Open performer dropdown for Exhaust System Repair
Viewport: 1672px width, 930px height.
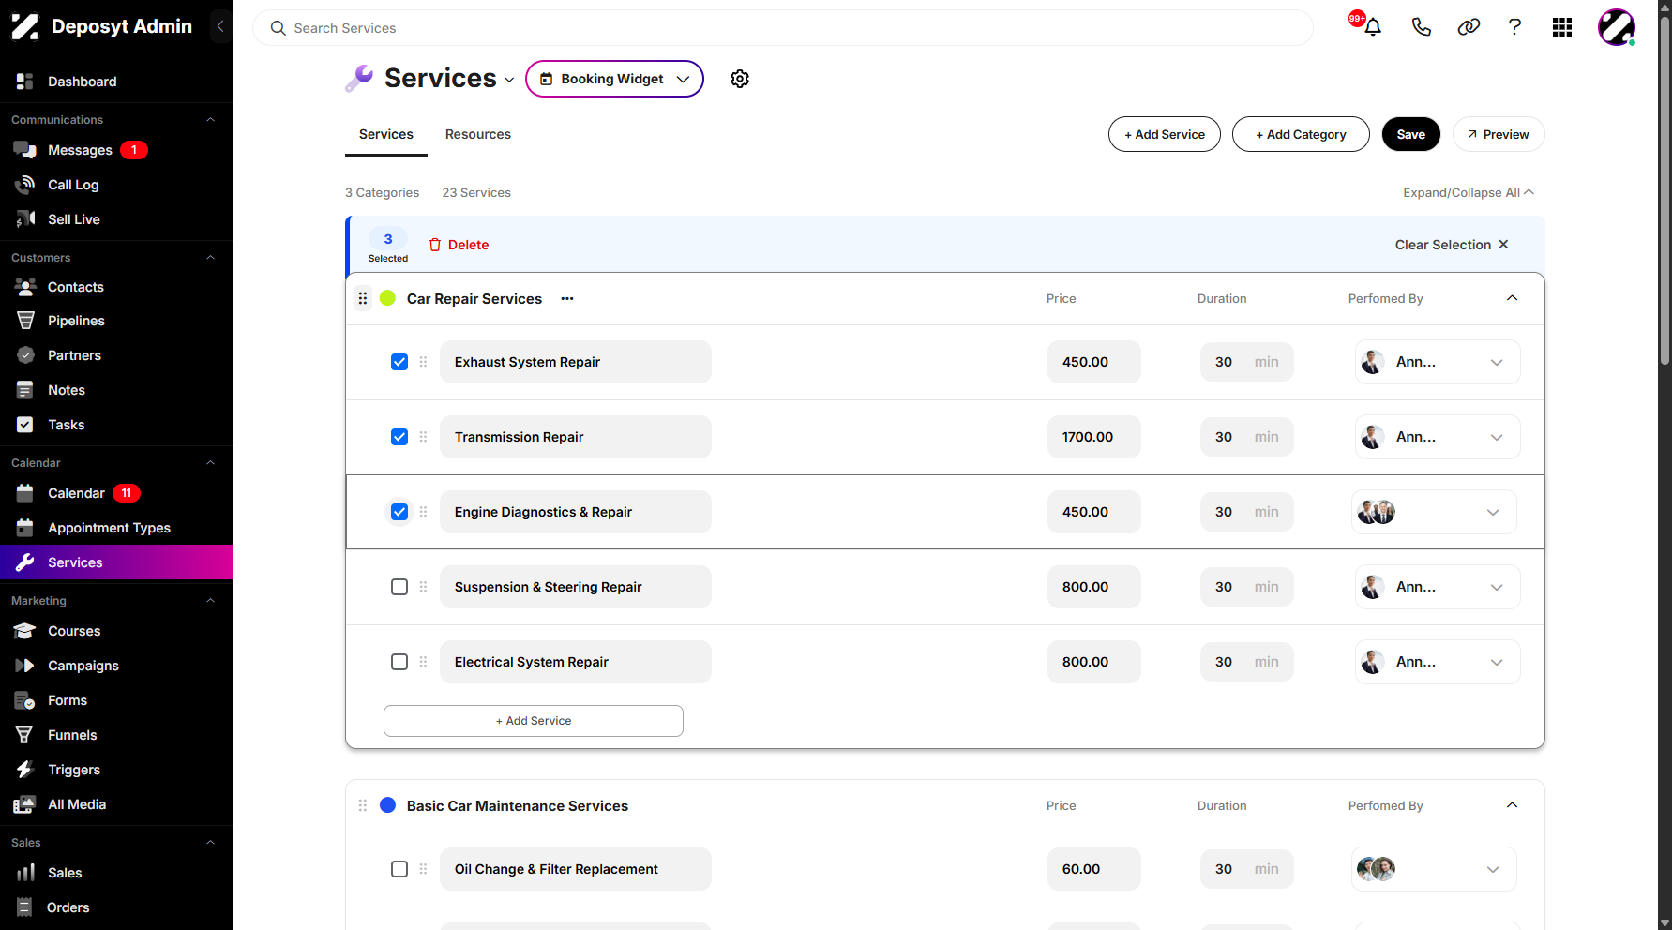click(1438, 362)
